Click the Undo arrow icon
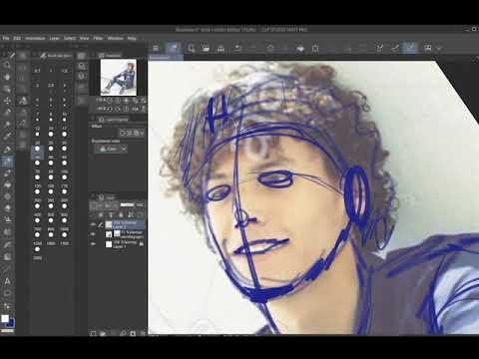 [238, 48]
